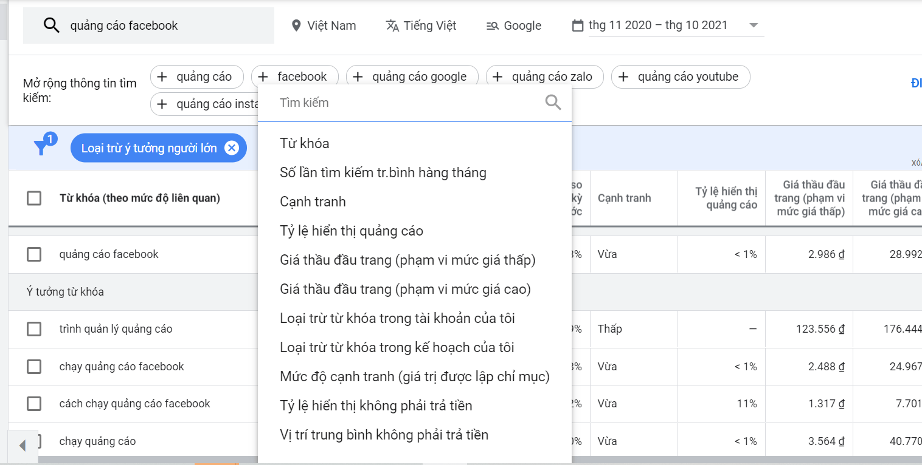922x465 pixels.
Task: Add the "facebook" suggestion chip
Action: point(295,76)
